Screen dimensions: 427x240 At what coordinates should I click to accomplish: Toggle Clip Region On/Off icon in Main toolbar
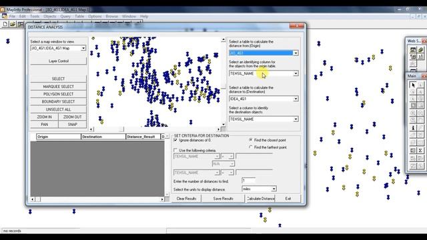(x=413, y=166)
